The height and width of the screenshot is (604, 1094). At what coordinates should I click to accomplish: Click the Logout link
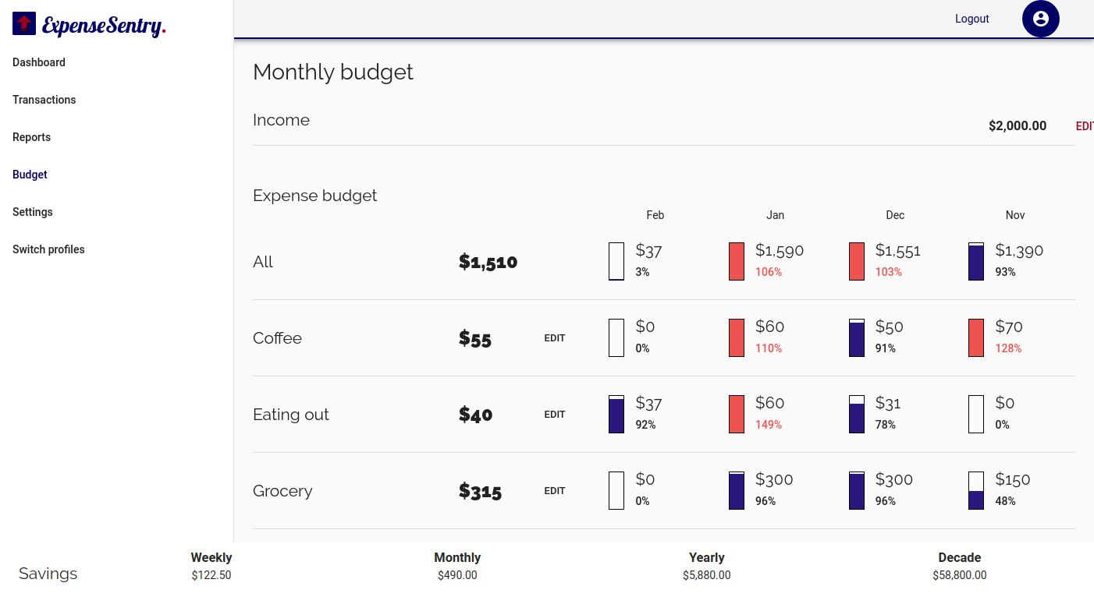tap(971, 19)
